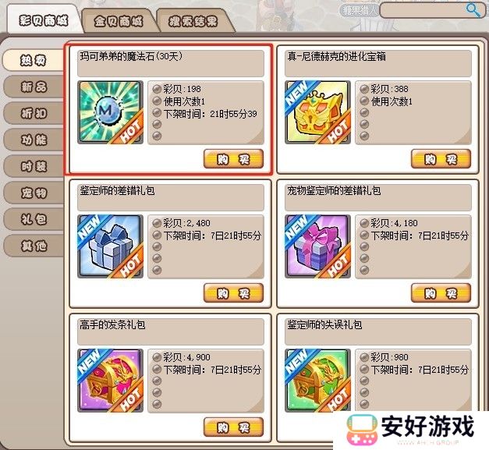
Task: Switch to the 搜索结果 tab
Action: pos(193,21)
